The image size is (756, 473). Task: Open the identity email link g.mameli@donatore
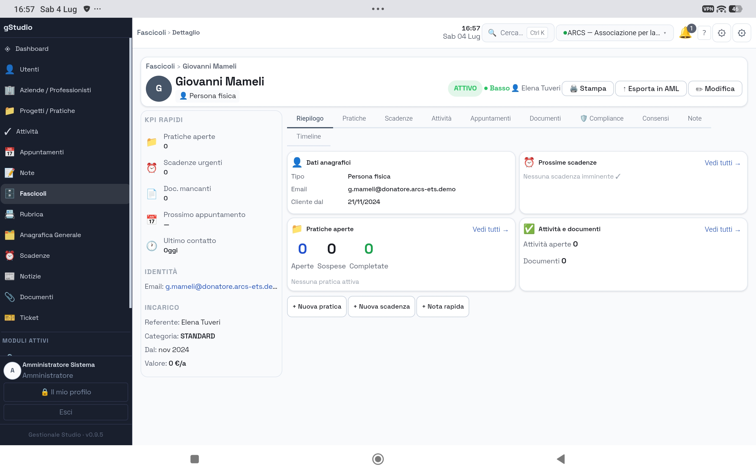[x=221, y=286]
